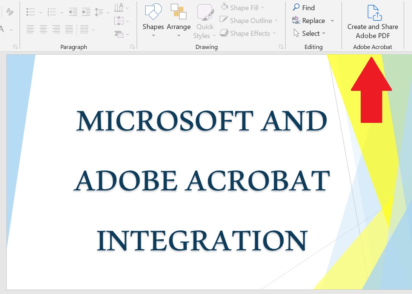
Task: Open the Select menu
Action: tap(309, 33)
